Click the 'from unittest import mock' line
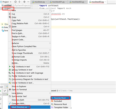Image resolution: width=116 pixels, height=109 pixels. point(55,8)
